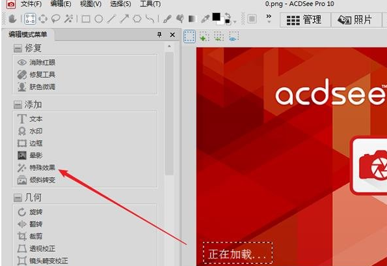Select the Brush tool
The image size is (387, 266).
click(x=167, y=19)
